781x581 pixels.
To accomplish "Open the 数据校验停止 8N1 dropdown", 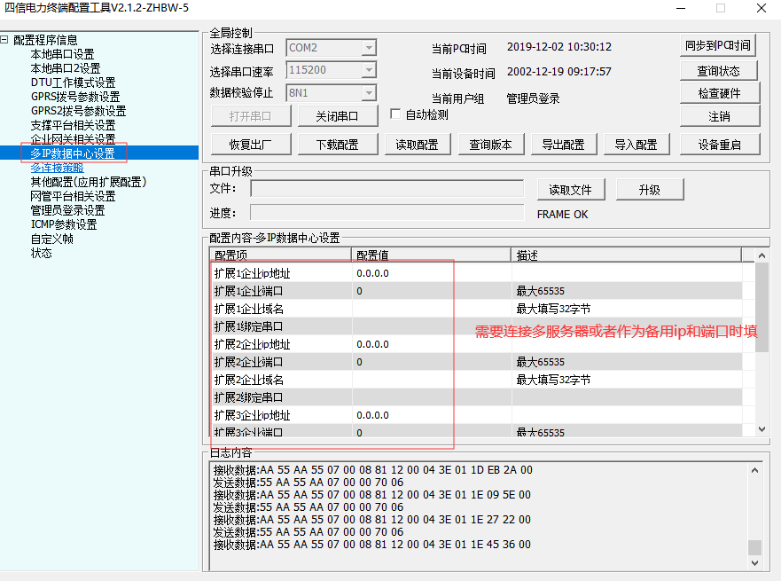I will pos(369,93).
